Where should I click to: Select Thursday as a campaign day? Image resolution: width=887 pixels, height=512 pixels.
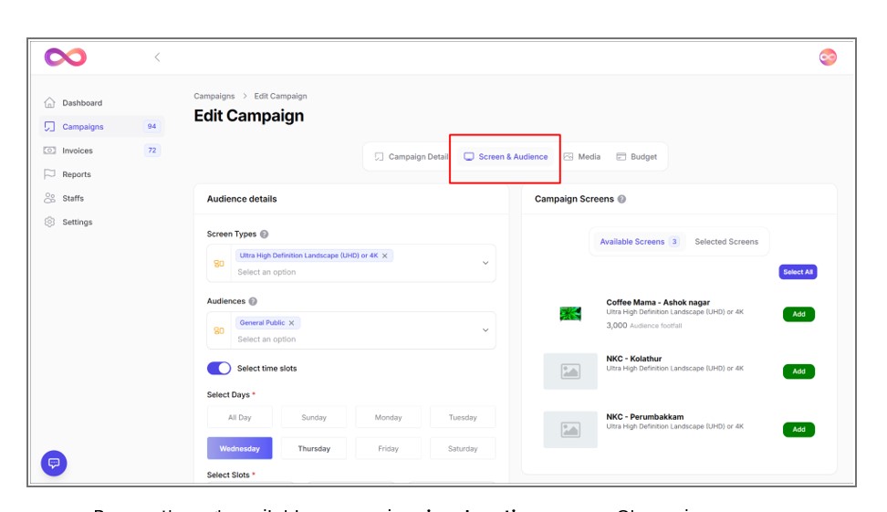click(314, 448)
